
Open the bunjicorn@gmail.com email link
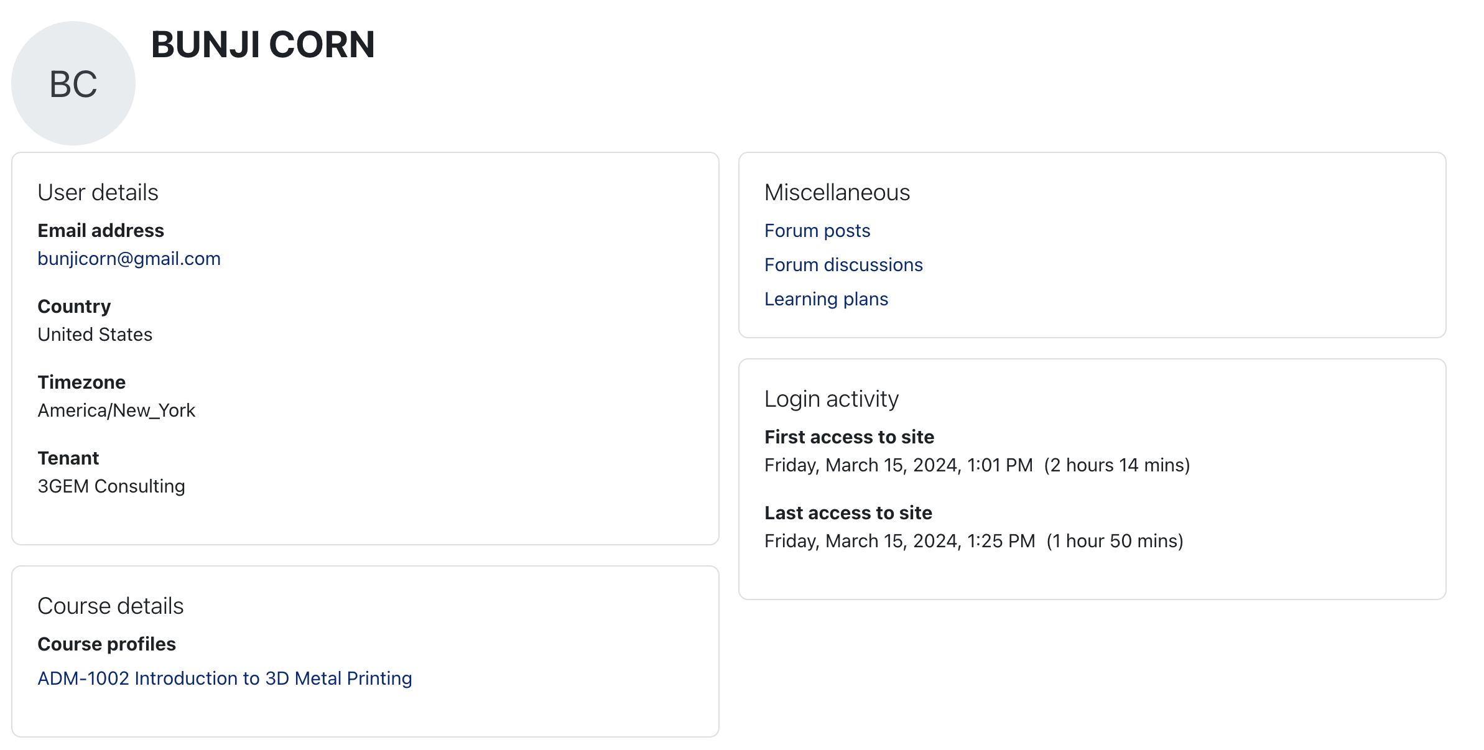pos(129,259)
